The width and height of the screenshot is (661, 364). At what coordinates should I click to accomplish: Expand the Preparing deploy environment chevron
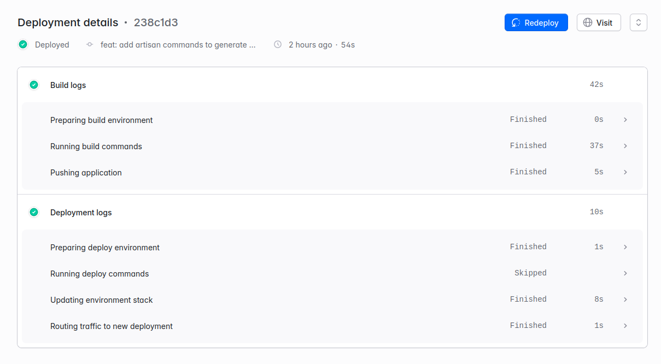tap(625, 247)
